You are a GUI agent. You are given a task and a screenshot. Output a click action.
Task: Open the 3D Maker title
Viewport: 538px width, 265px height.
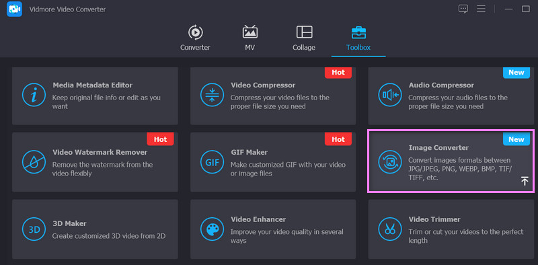pos(69,223)
